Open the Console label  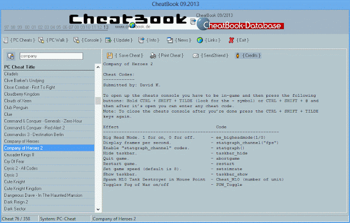tap(91, 40)
